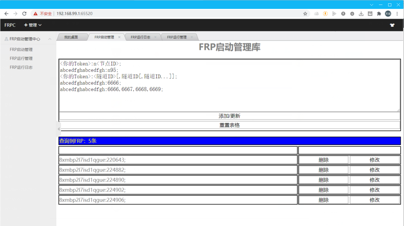Open the 管理 dropdown in top bar
The image size is (404, 226).
point(33,25)
